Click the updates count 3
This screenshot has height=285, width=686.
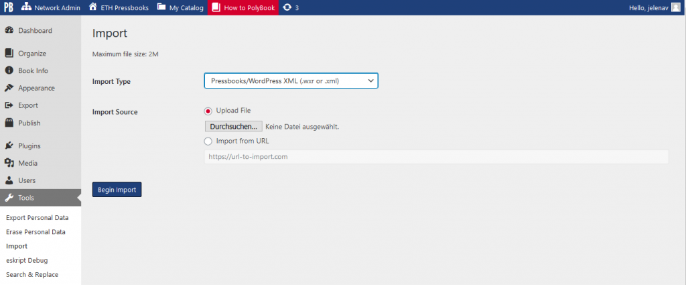coord(297,7)
